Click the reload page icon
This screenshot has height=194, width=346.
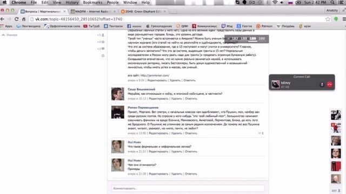point(16,19)
